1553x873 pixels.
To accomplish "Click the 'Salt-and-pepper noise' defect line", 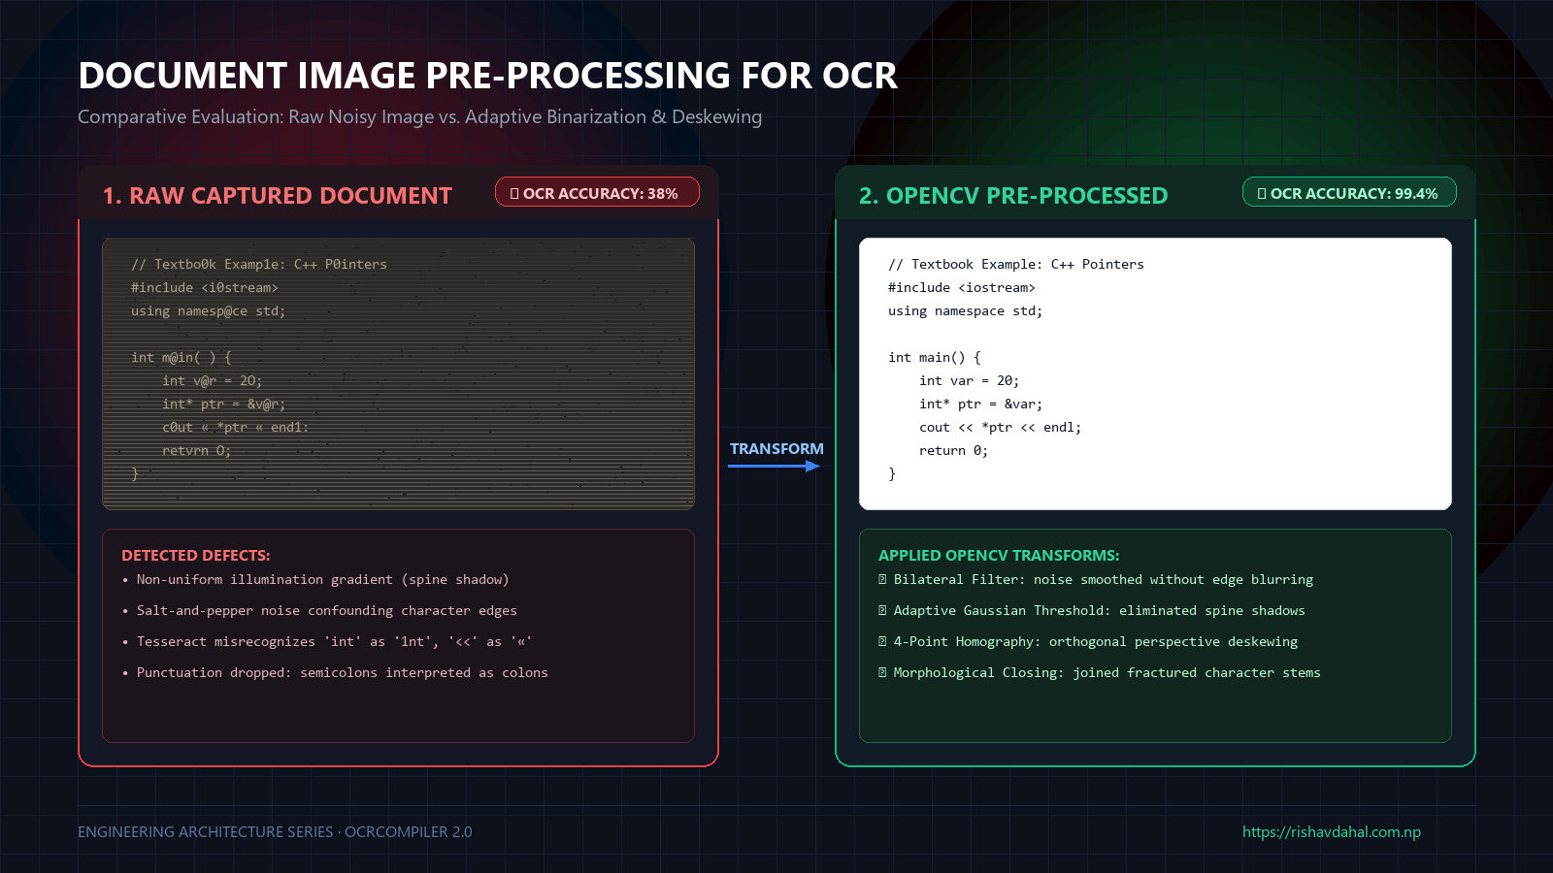I will [319, 610].
